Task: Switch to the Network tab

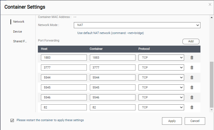Action: pos(19,22)
